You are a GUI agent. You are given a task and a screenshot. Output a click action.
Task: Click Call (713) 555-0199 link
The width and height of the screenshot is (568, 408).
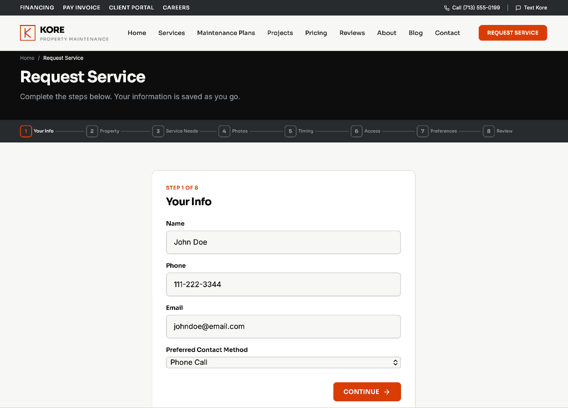(472, 8)
